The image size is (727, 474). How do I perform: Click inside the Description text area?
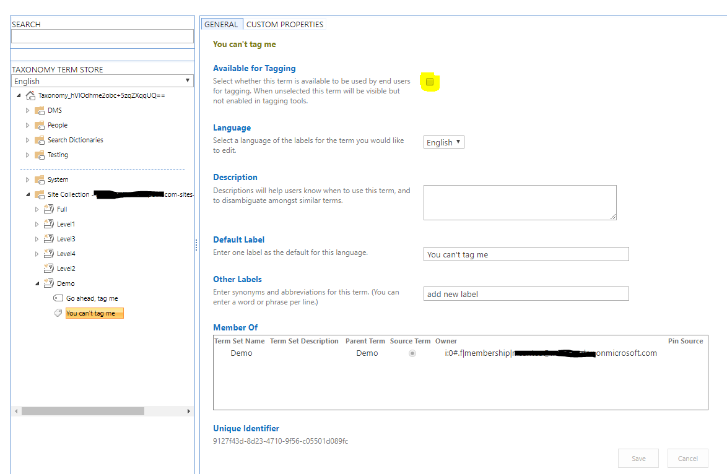click(520, 202)
